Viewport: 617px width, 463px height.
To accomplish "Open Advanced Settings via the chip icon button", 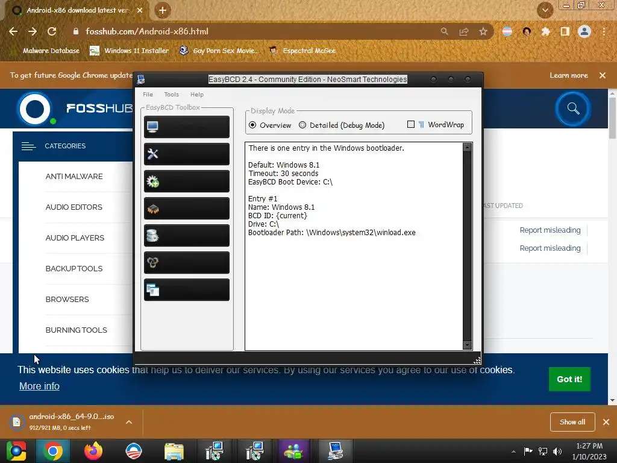I will click(x=187, y=208).
